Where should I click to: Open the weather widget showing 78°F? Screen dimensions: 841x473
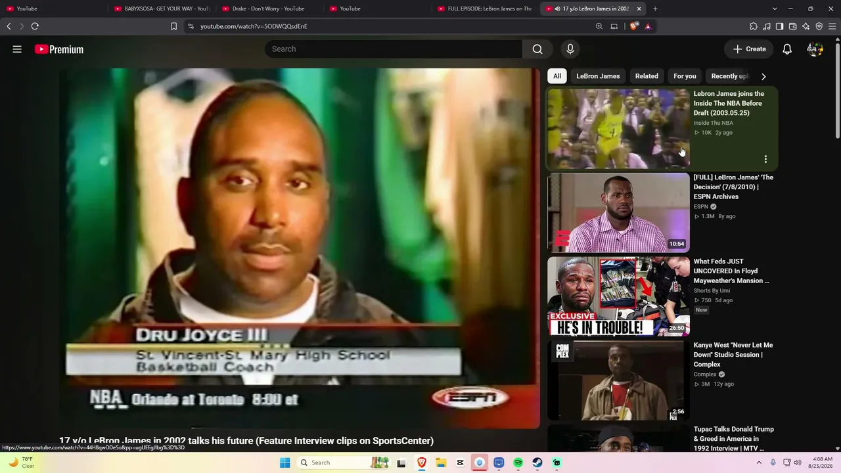pos(21,462)
